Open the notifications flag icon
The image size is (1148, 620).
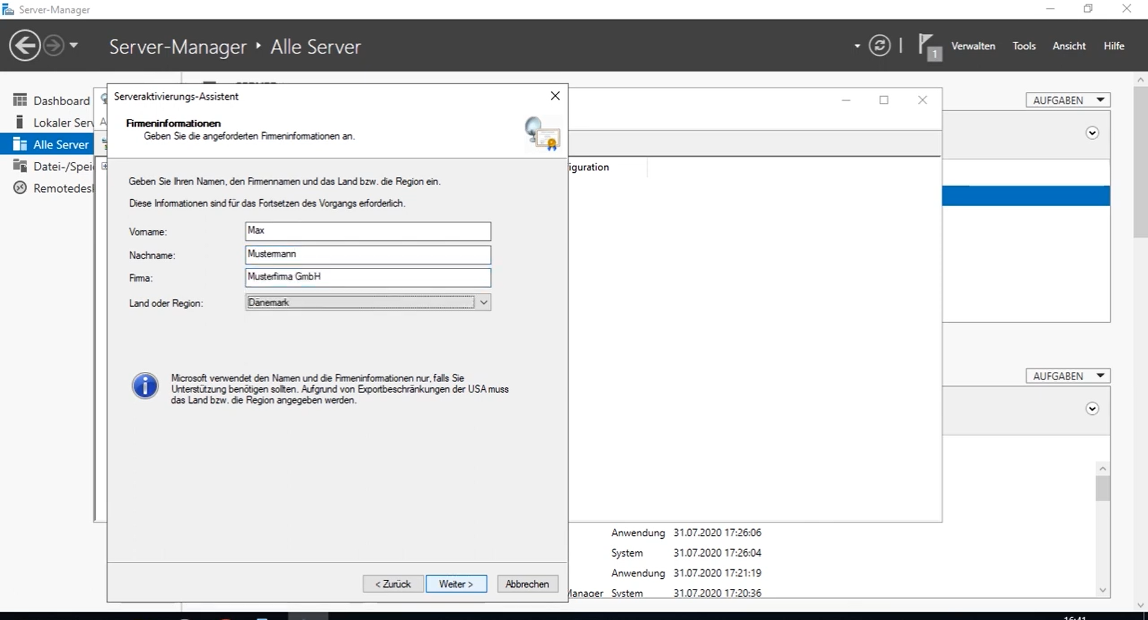tap(929, 47)
